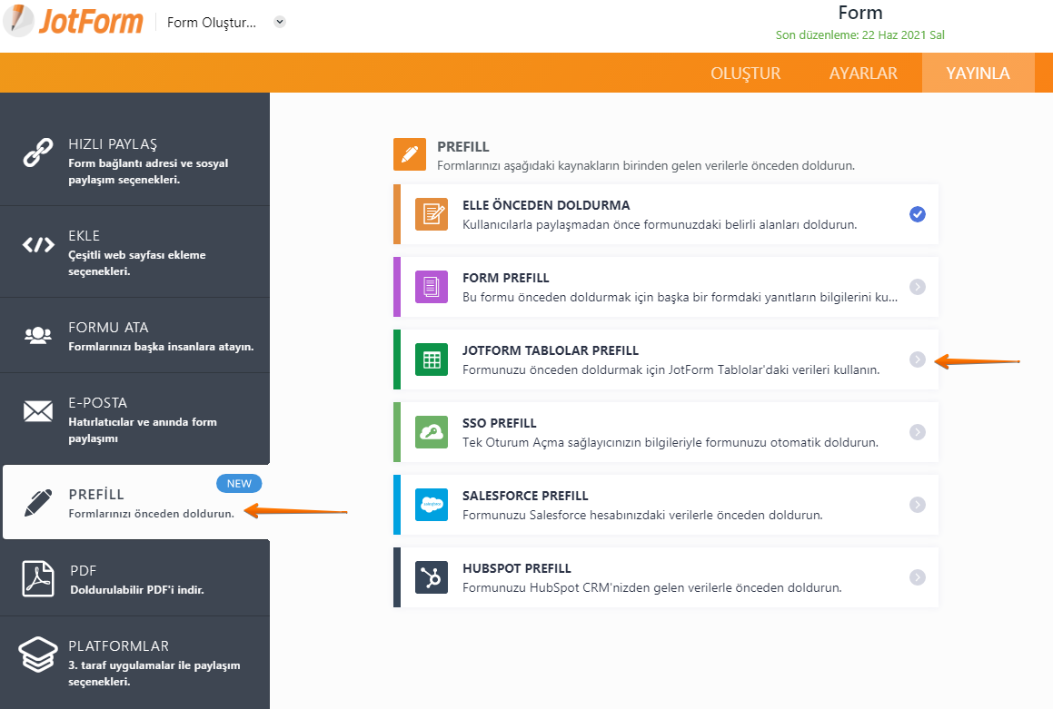This screenshot has width=1053, height=709.
Task: Switch to the YAYINLA tab
Action: click(x=978, y=74)
